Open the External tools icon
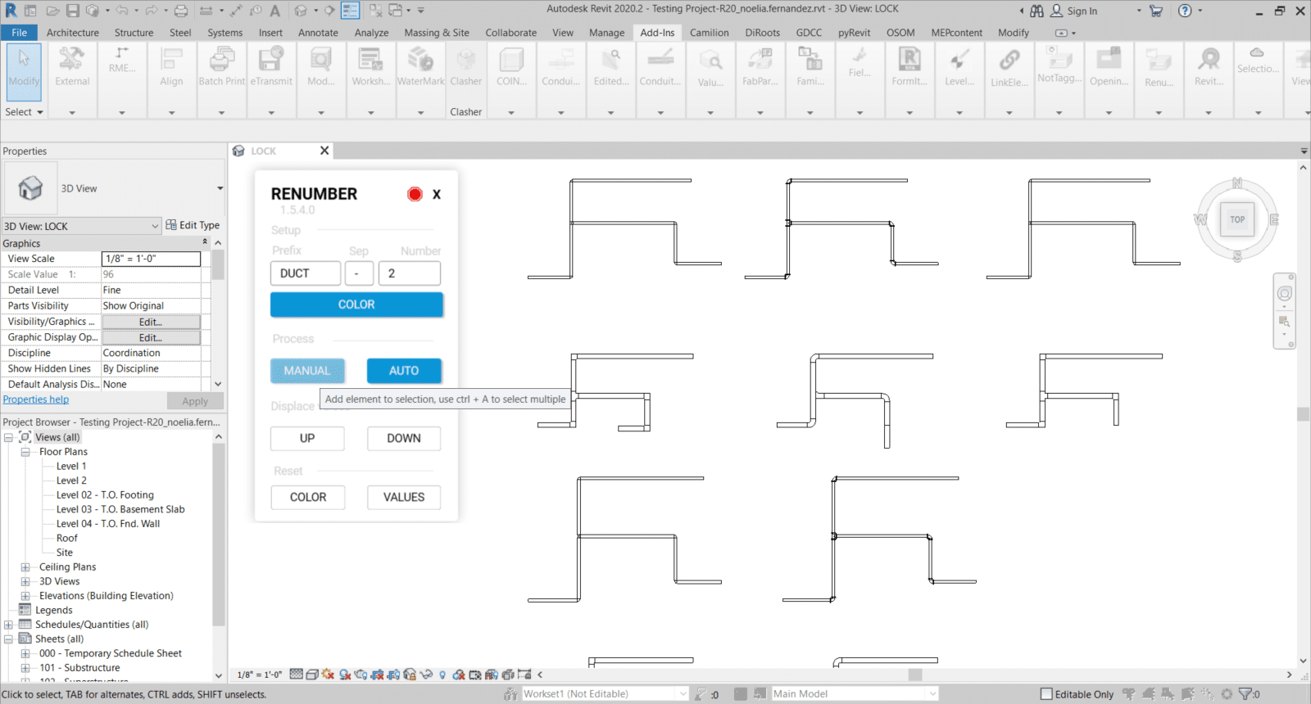The width and height of the screenshot is (1311, 704). (72, 67)
